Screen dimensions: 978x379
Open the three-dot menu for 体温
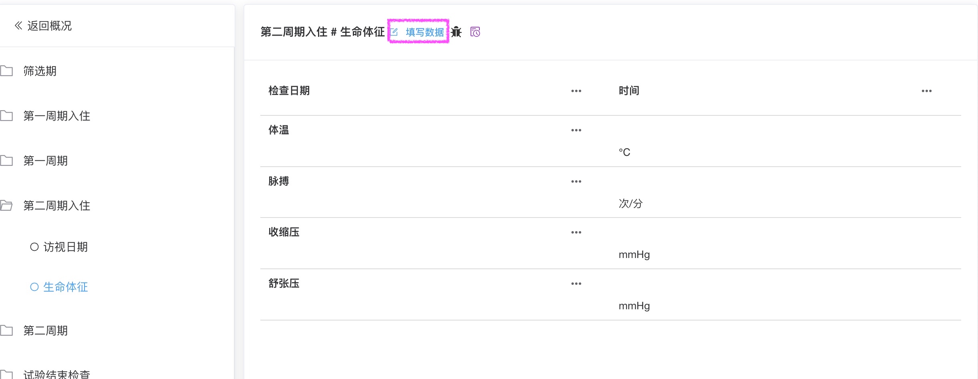pos(576,130)
